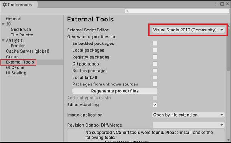Open the three-dot window options menu

[216, 4]
